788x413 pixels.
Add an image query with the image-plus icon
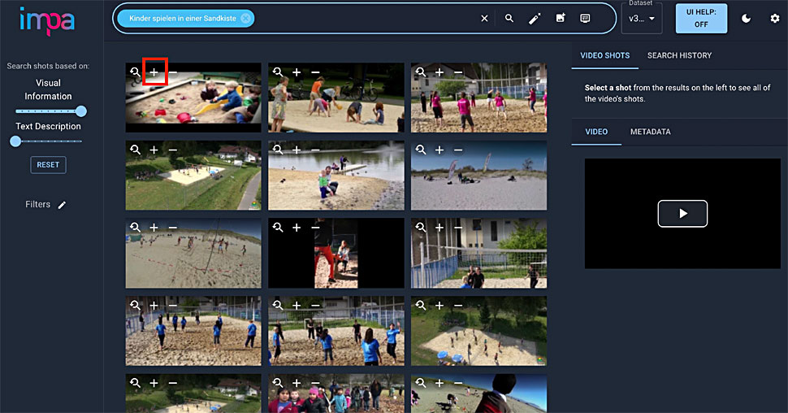coord(561,18)
